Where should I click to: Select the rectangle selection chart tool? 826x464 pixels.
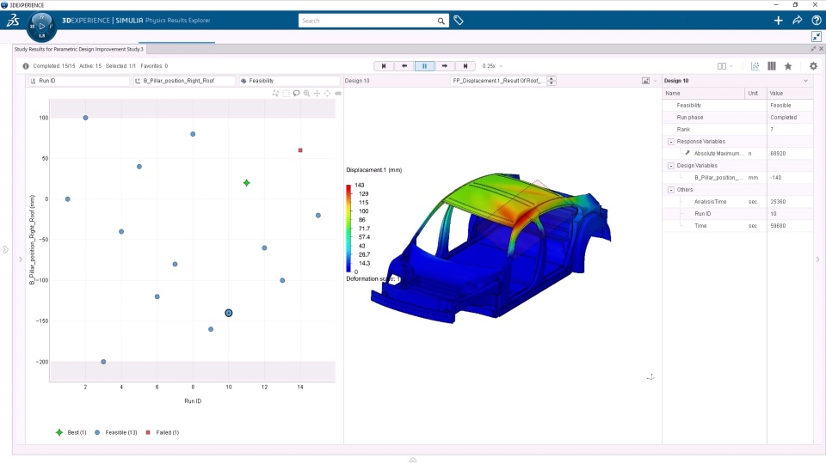point(286,93)
